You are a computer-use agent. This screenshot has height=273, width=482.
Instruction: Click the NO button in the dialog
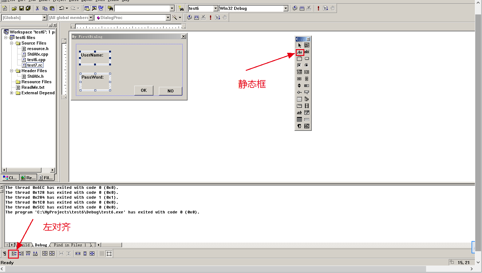(171, 91)
